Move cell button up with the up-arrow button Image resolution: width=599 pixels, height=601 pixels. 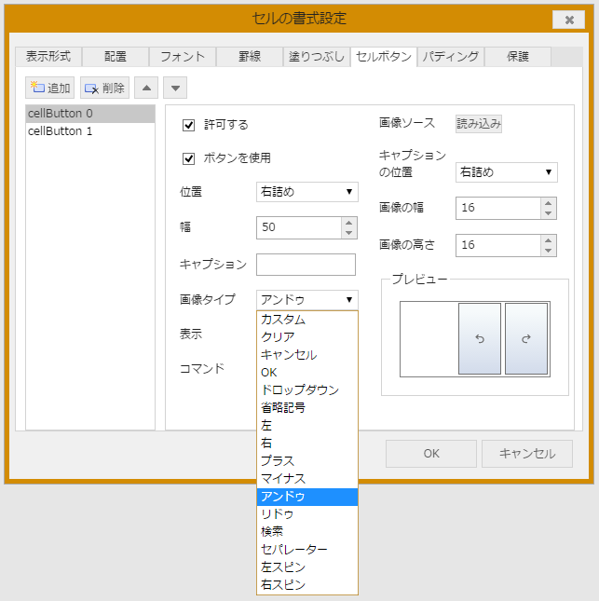tap(146, 88)
